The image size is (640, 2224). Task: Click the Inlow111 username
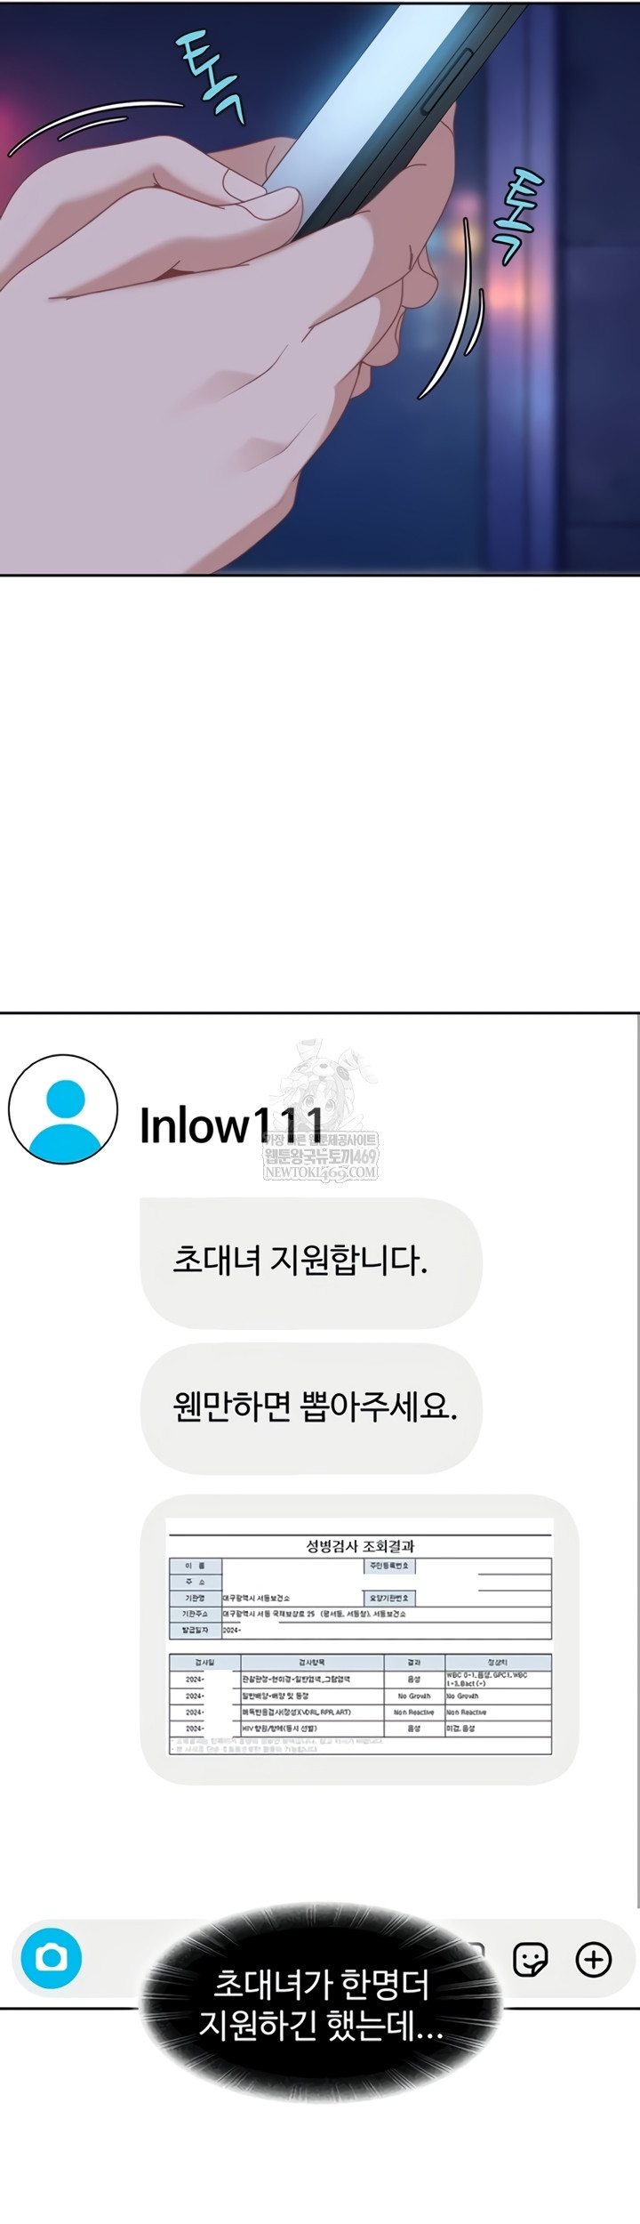point(232,1124)
